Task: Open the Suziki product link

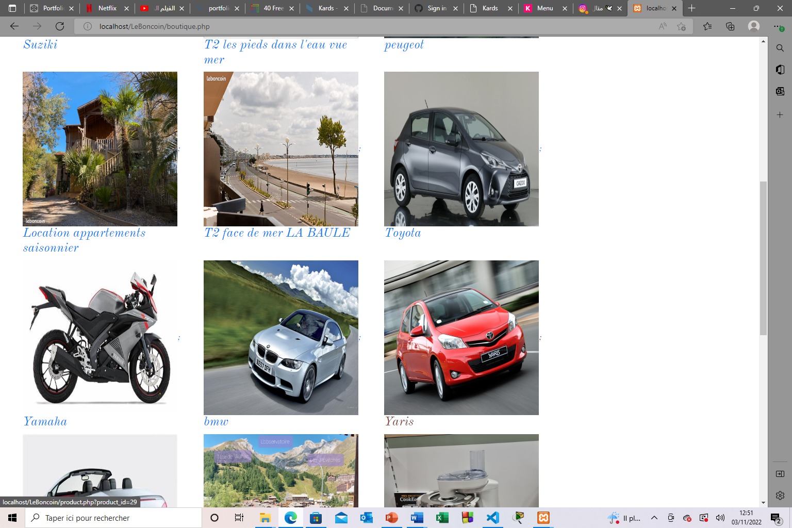Action: coord(40,44)
